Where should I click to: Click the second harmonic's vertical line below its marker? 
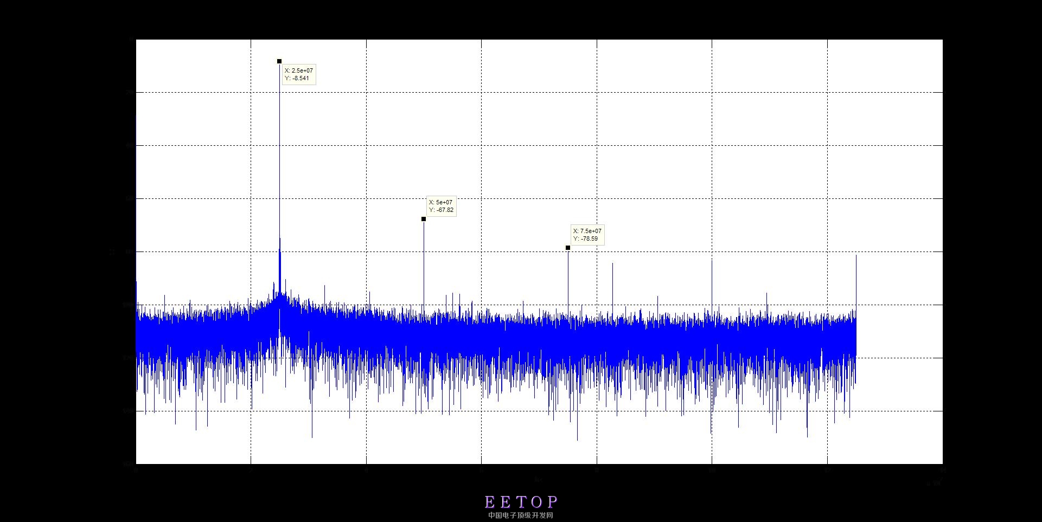point(424,266)
